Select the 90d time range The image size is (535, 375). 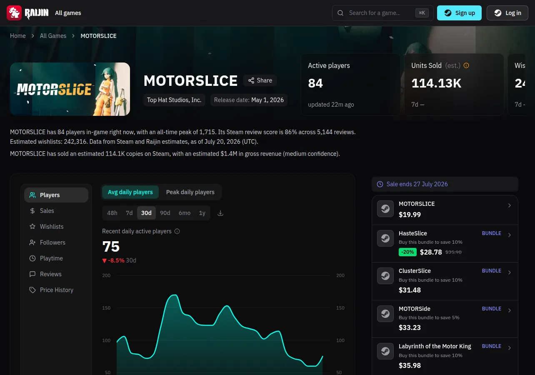coord(165,213)
